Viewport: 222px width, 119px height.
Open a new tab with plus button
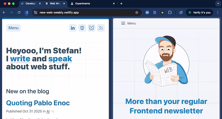121,4
